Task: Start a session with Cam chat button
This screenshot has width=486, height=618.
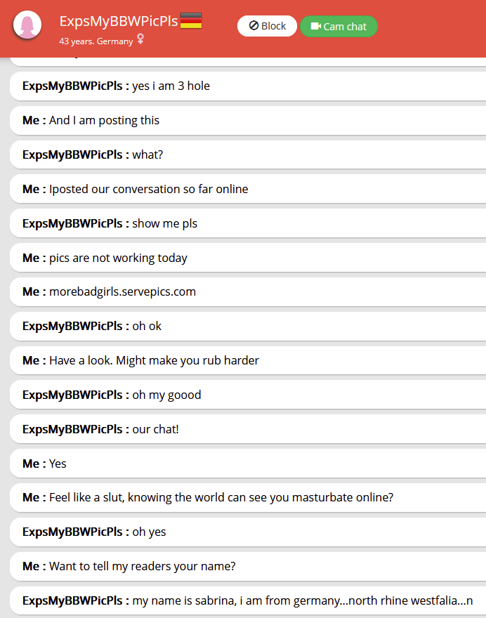Action: point(339,27)
